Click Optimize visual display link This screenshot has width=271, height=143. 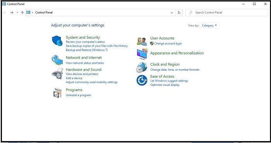[165, 85]
